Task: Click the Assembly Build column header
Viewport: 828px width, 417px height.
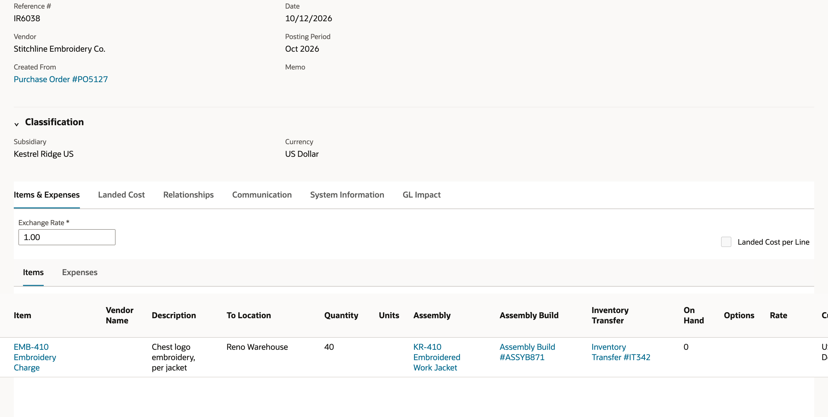Action: [529, 316]
